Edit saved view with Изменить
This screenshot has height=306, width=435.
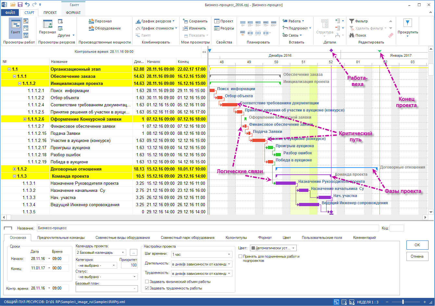tap(194, 28)
